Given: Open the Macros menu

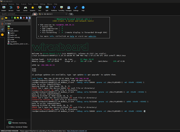Looking at the screenshot, I should tap(50, 4).
